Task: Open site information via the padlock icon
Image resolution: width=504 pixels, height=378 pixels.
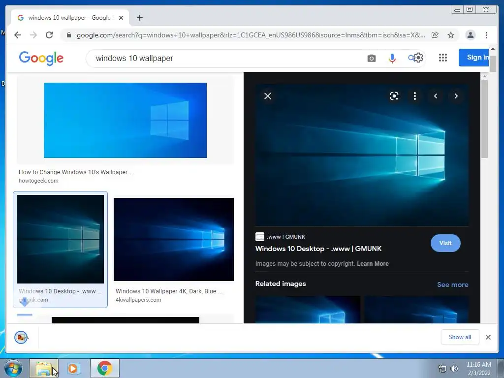Action: point(68,35)
